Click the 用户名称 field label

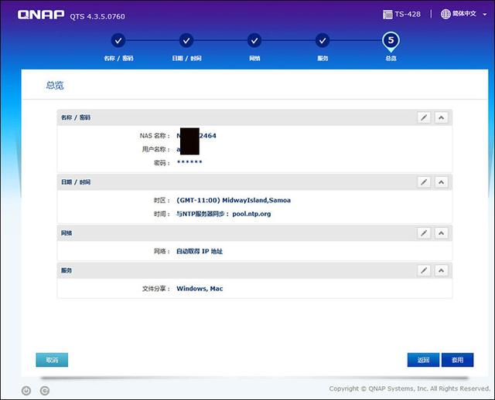point(156,149)
